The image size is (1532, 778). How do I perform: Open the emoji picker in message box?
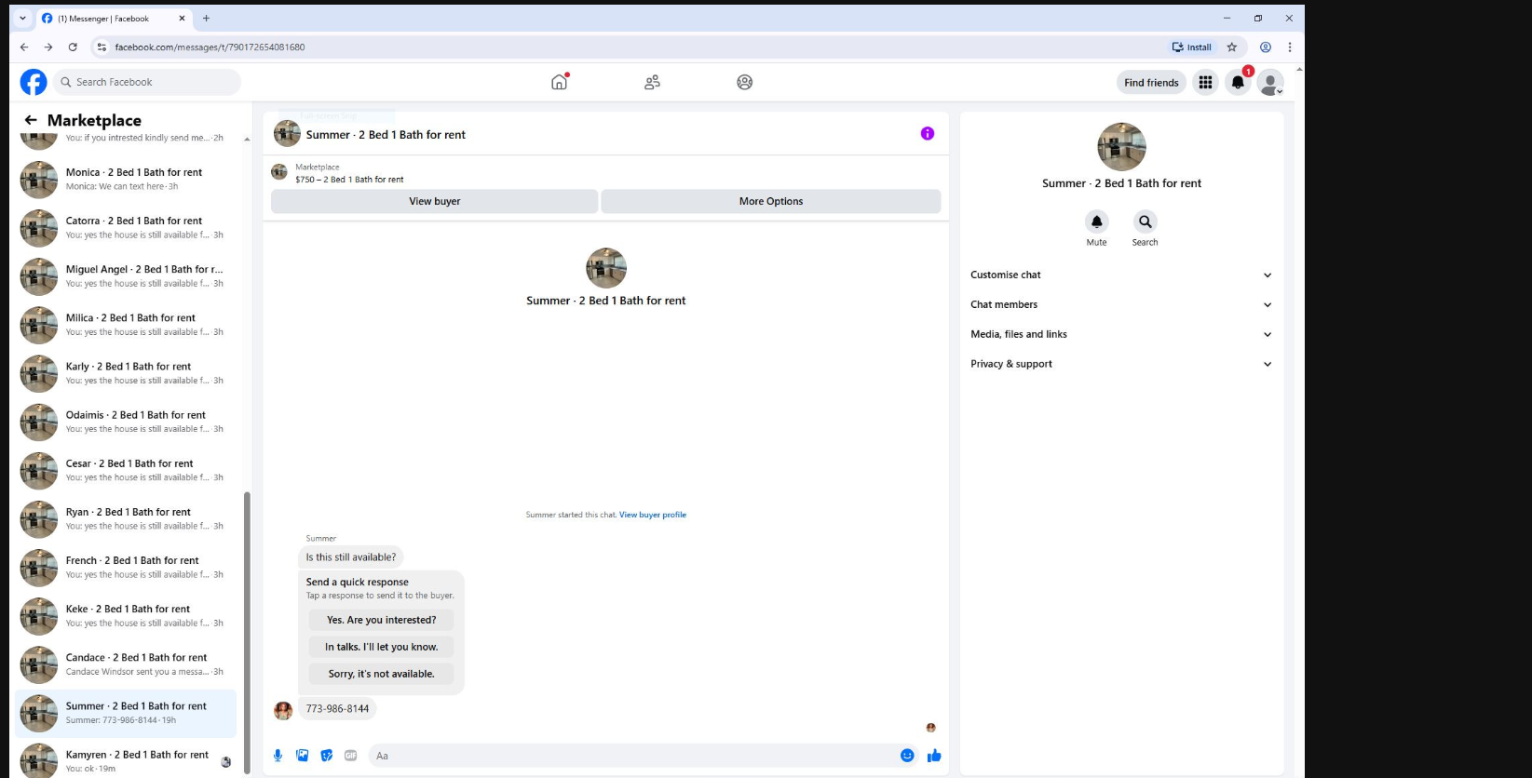coord(907,756)
